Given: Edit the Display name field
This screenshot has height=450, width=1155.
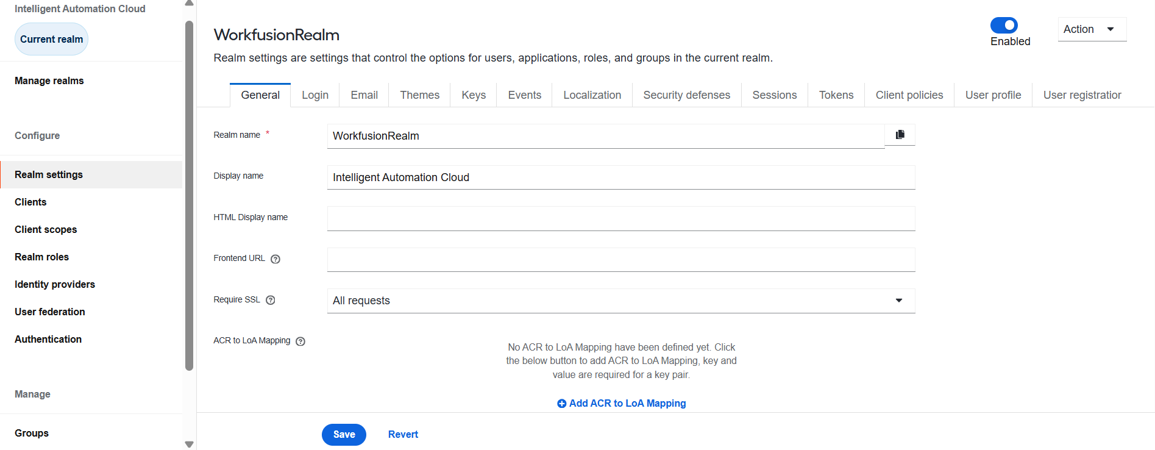Looking at the screenshot, I should click(621, 177).
